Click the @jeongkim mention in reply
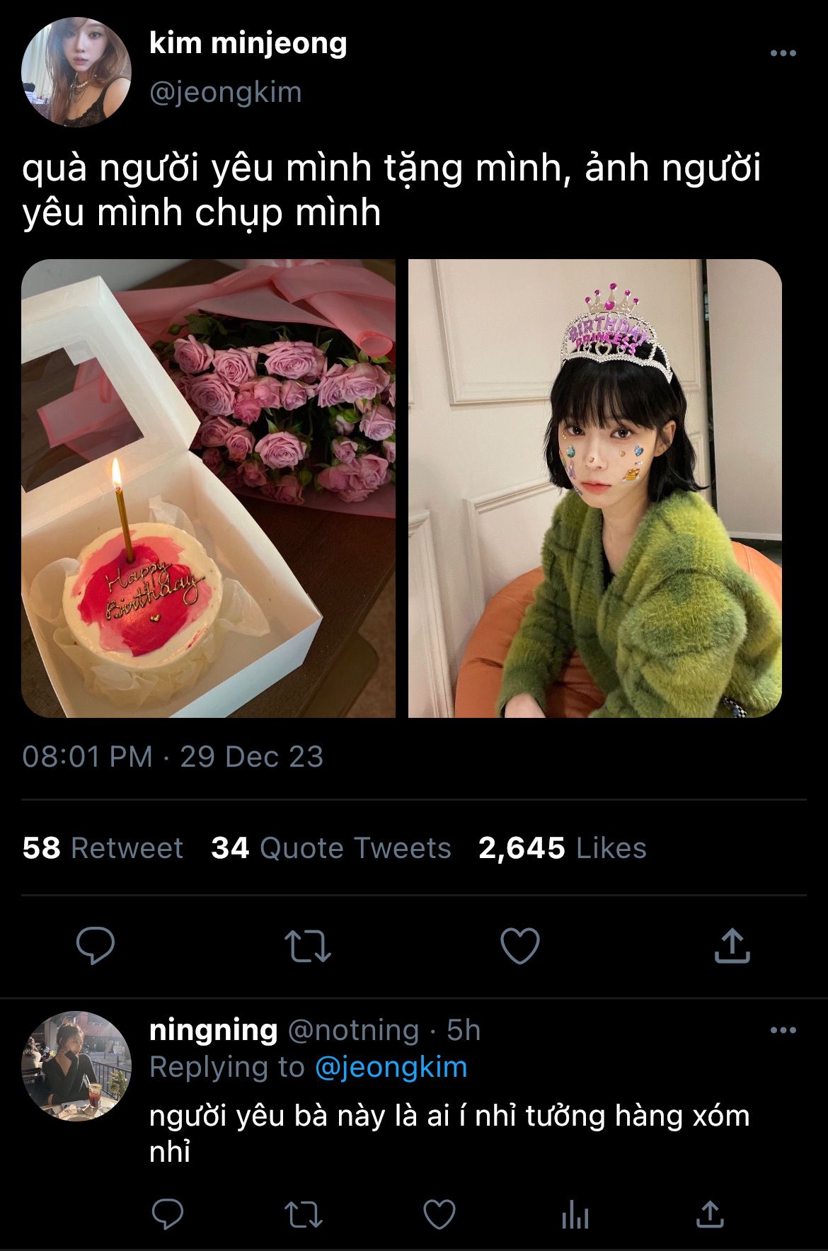Viewport: 828px width, 1251px height. click(391, 1067)
